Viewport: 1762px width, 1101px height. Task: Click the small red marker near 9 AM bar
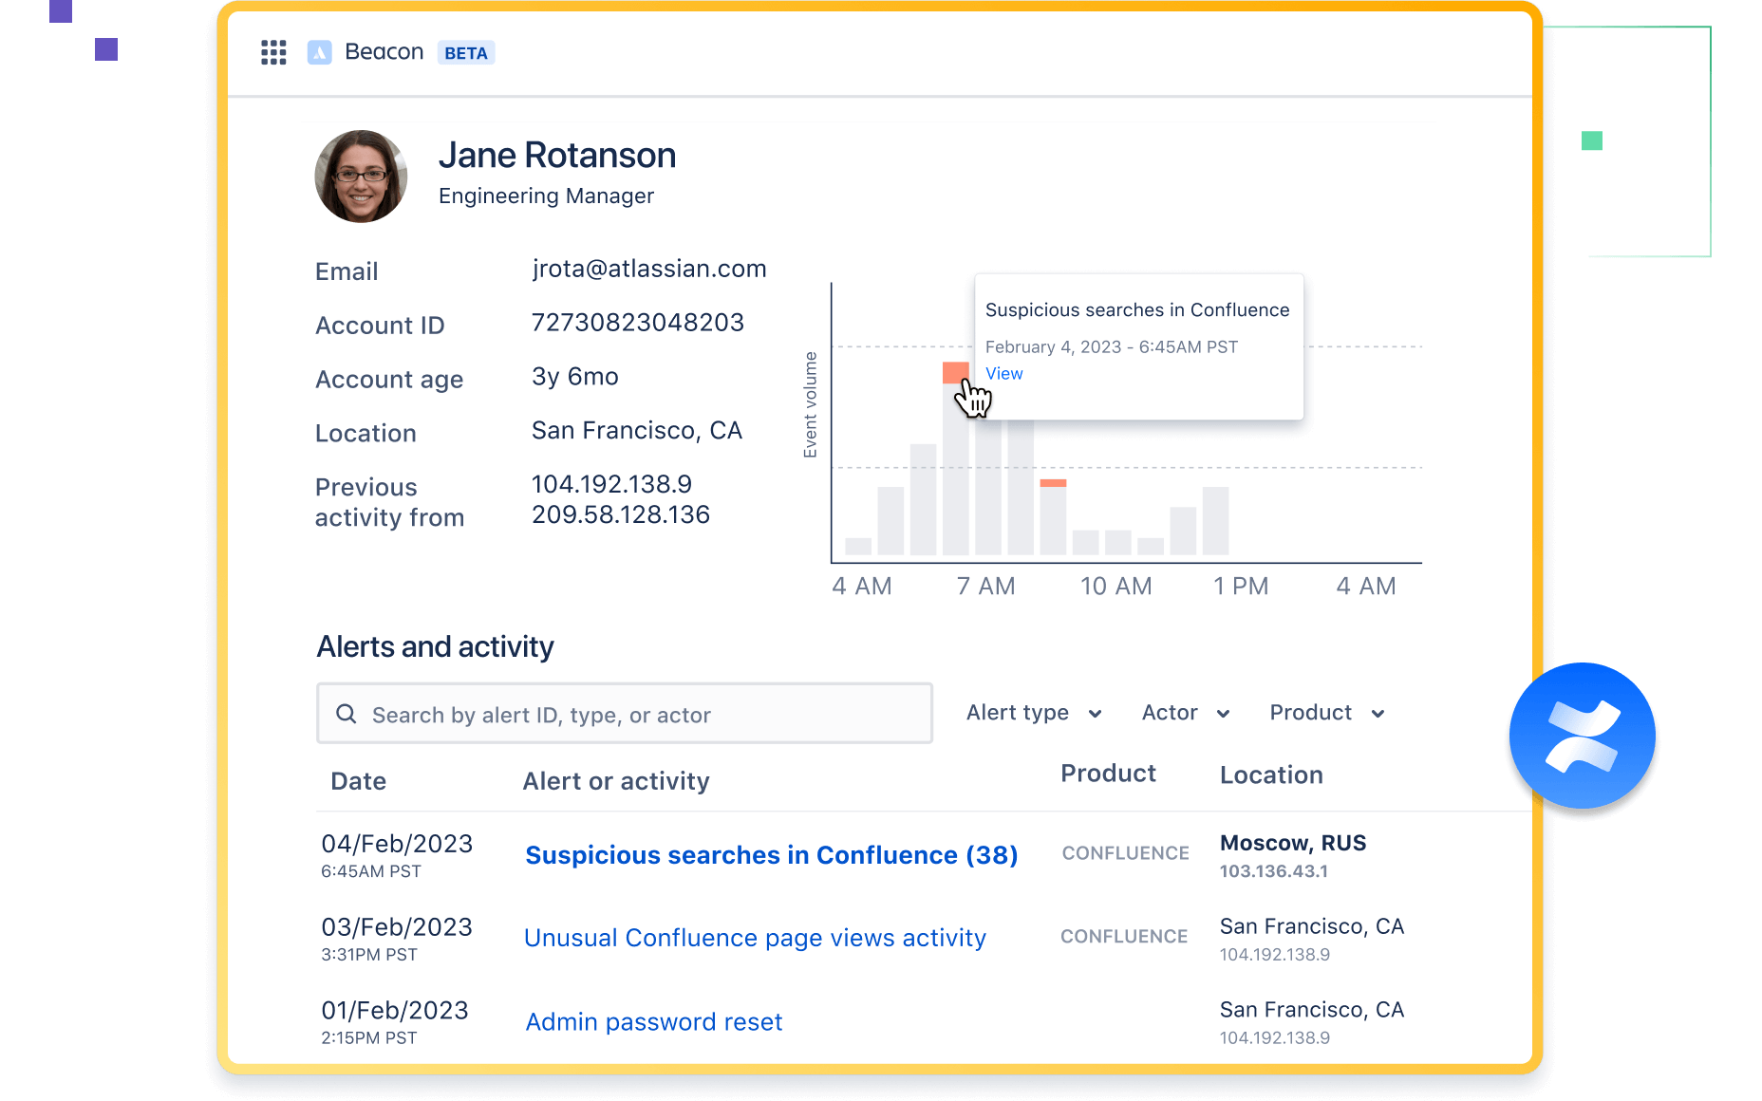tap(1053, 483)
